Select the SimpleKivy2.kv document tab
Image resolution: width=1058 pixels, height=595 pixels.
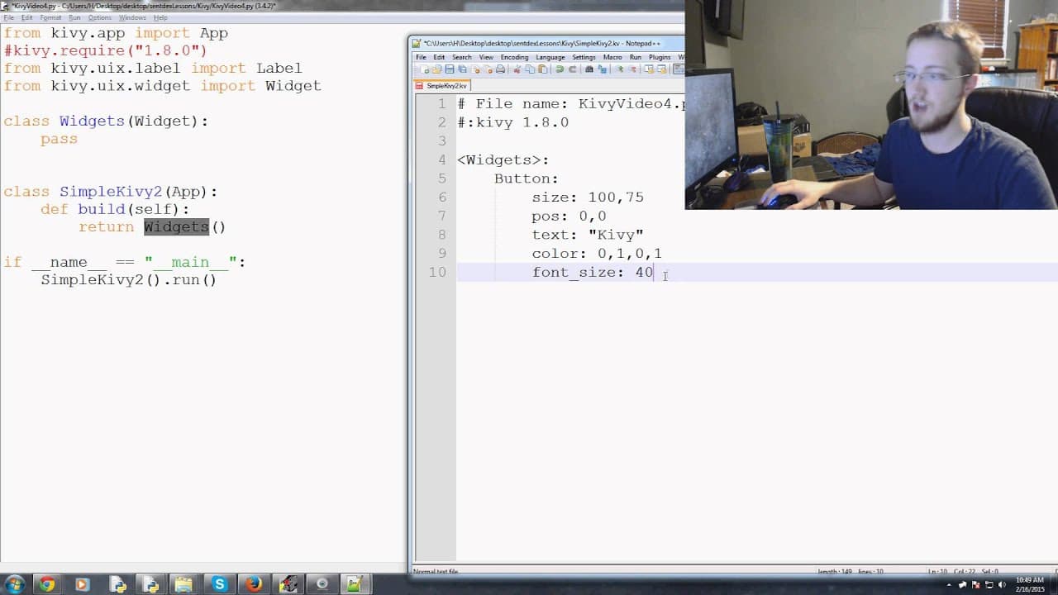pos(442,86)
